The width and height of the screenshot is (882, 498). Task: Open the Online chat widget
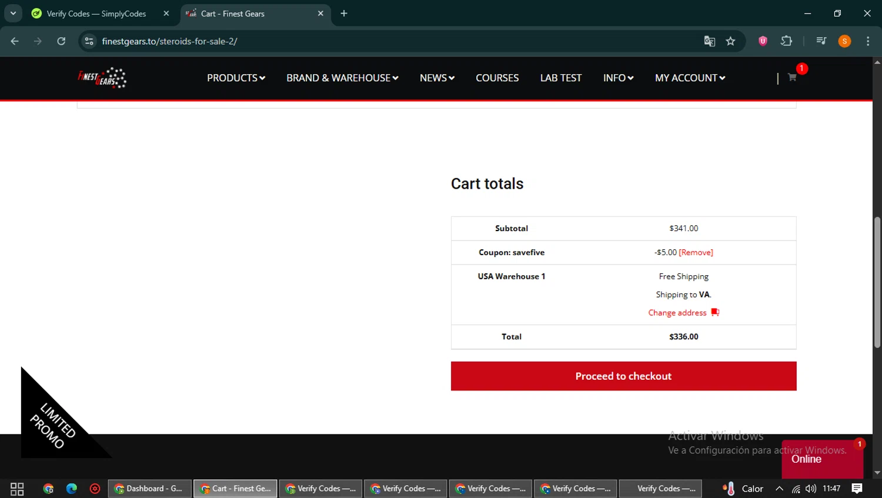tap(822, 459)
